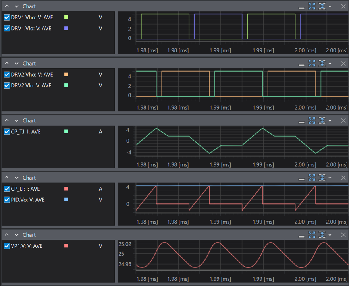Uncheck the DRV1.Vho signal checkbox
Image resolution: width=349 pixels, height=286 pixels.
coord(7,17)
